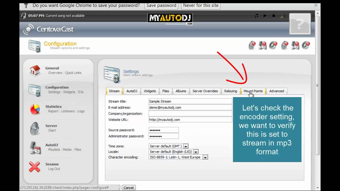Click the Settings panel header icon
This screenshot has height=191, width=340.
[x=112, y=75]
